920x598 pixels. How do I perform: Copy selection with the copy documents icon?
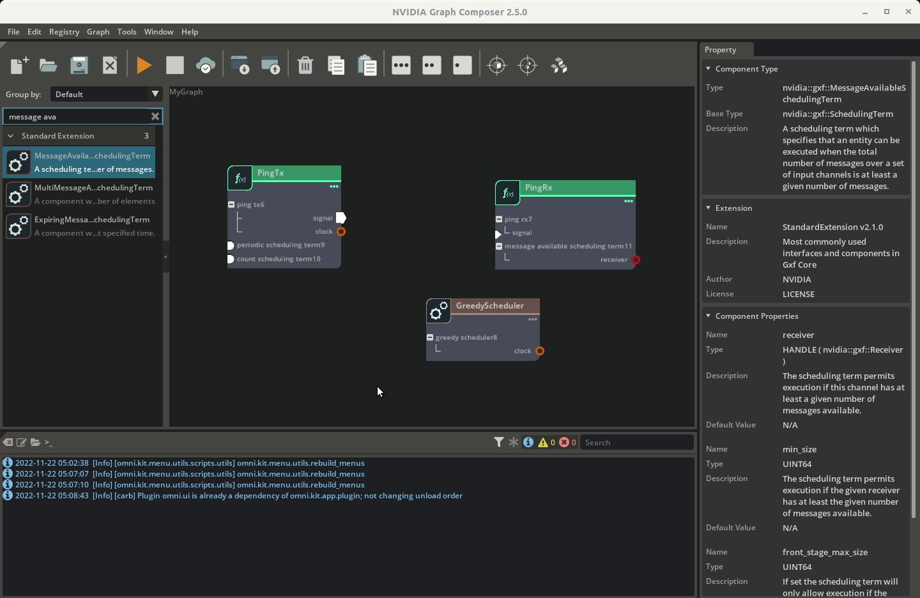(x=336, y=65)
